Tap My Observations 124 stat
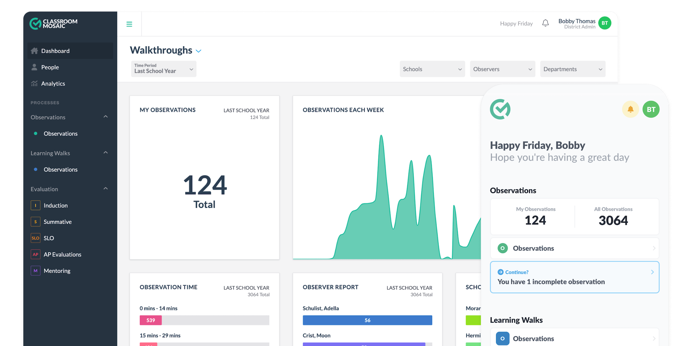Image resolution: width=692 pixels, height=346 pixels. click(x=536, y=217)
